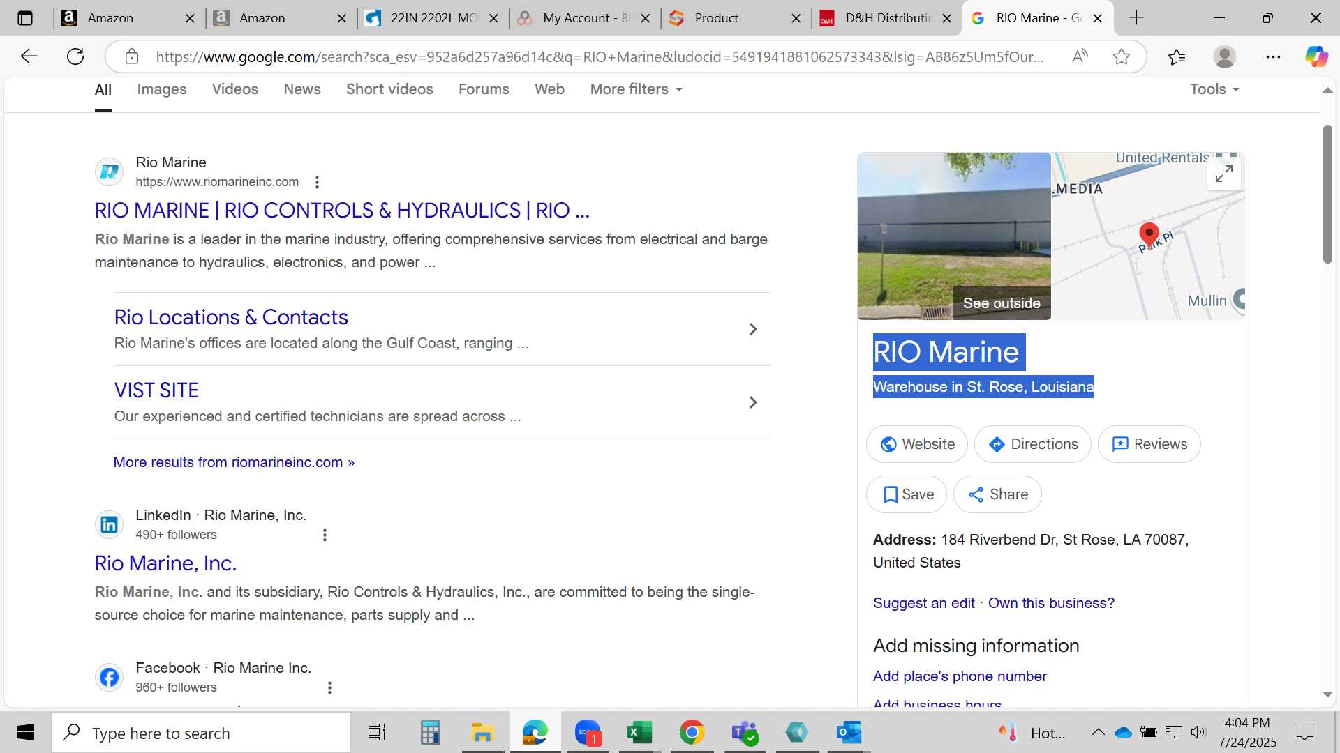This screenshot has height=753, width=1340.
Task: Open RIO MARINE | RIO CONTROLS result link
Action: [x=342, y=211]
